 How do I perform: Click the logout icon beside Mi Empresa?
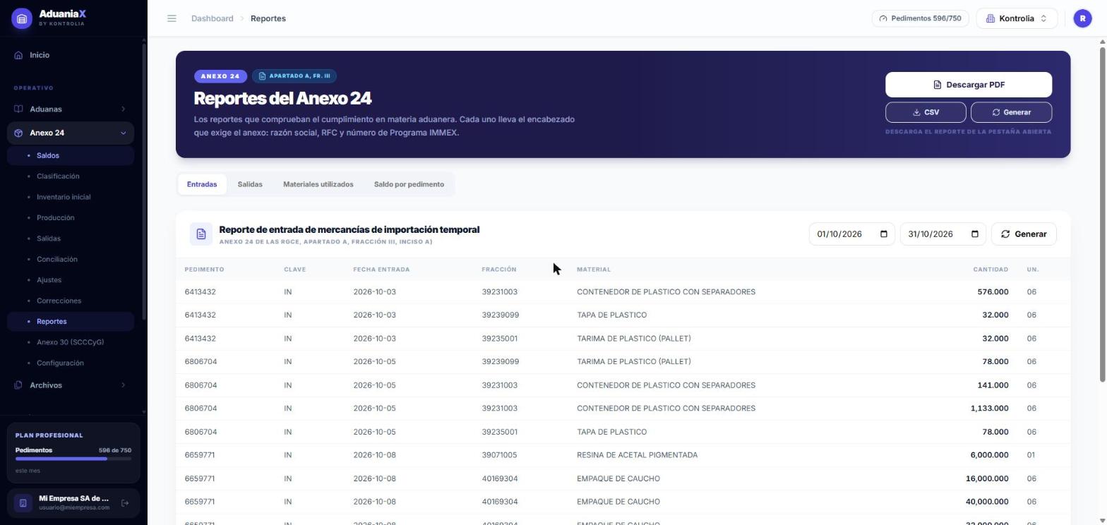click(x=125, y=503)
